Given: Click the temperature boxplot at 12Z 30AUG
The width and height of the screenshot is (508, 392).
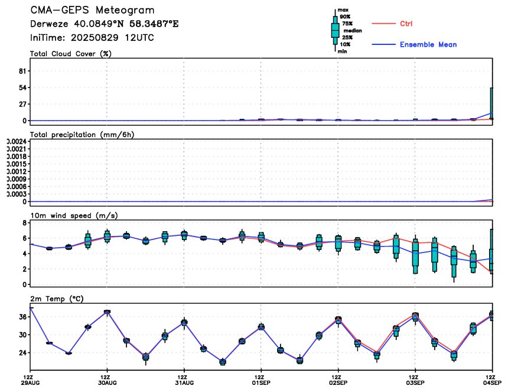Looking at the screenshot, I should (107, 312).
